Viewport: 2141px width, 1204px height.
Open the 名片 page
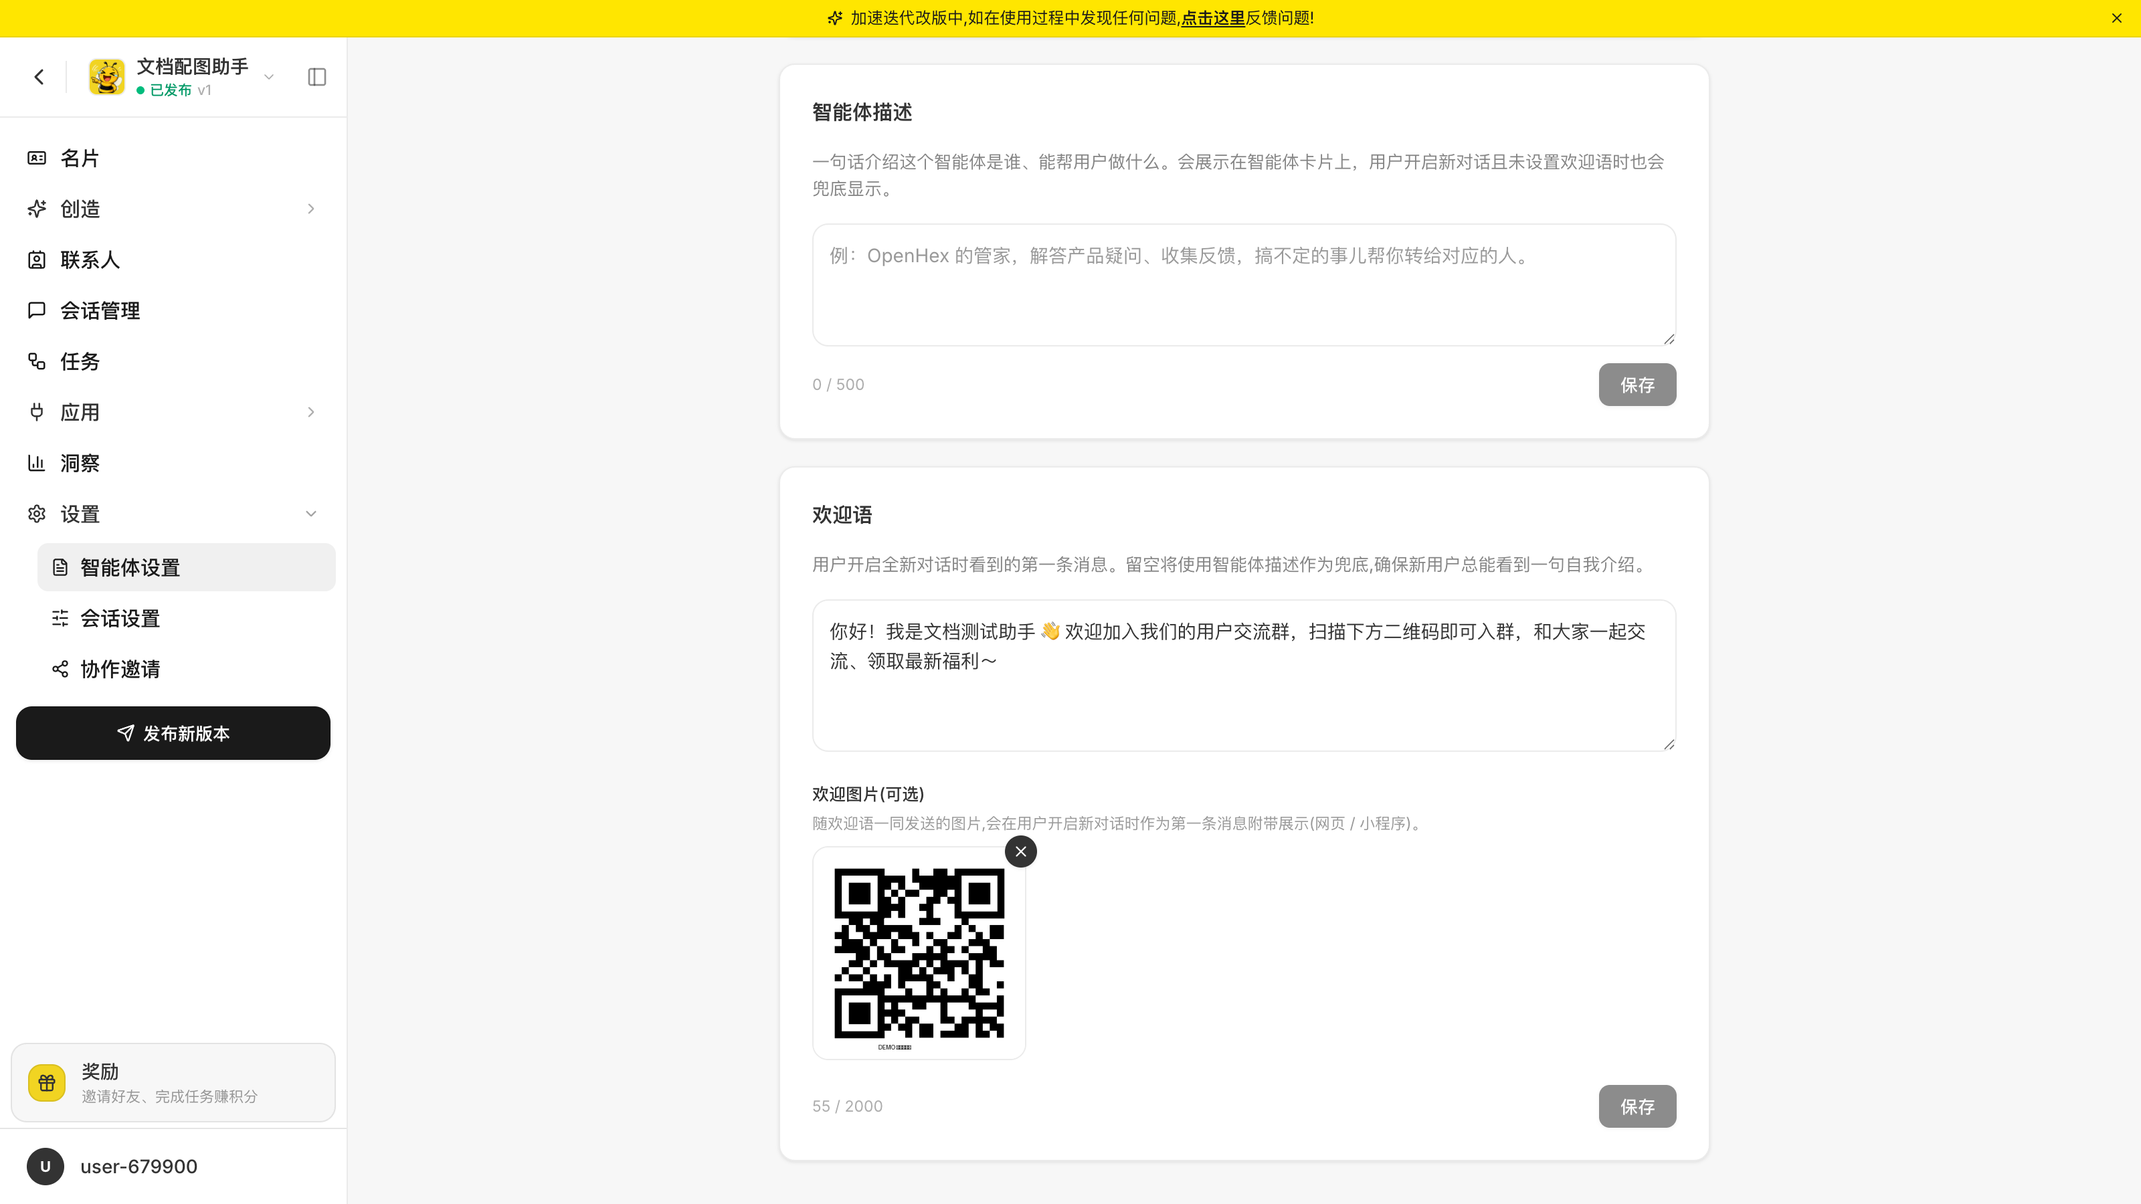(173, 158)
